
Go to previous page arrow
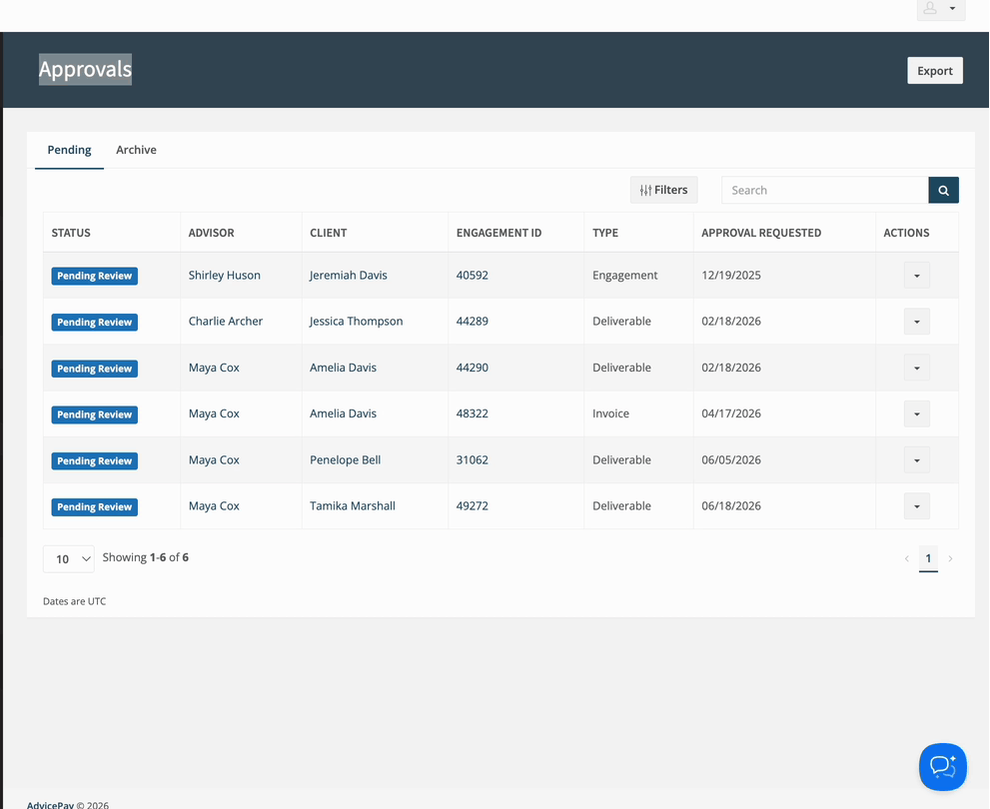click(x=907, y=558)
